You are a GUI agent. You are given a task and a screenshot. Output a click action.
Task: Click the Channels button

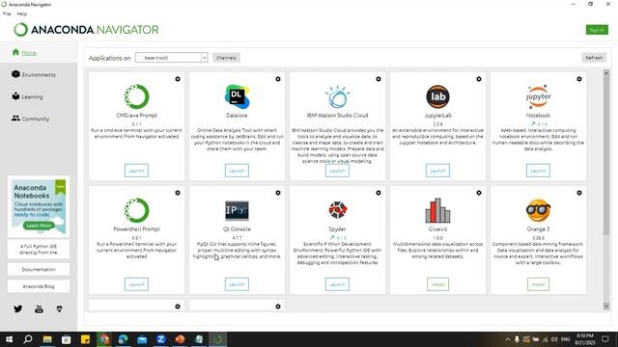point(226,58)
